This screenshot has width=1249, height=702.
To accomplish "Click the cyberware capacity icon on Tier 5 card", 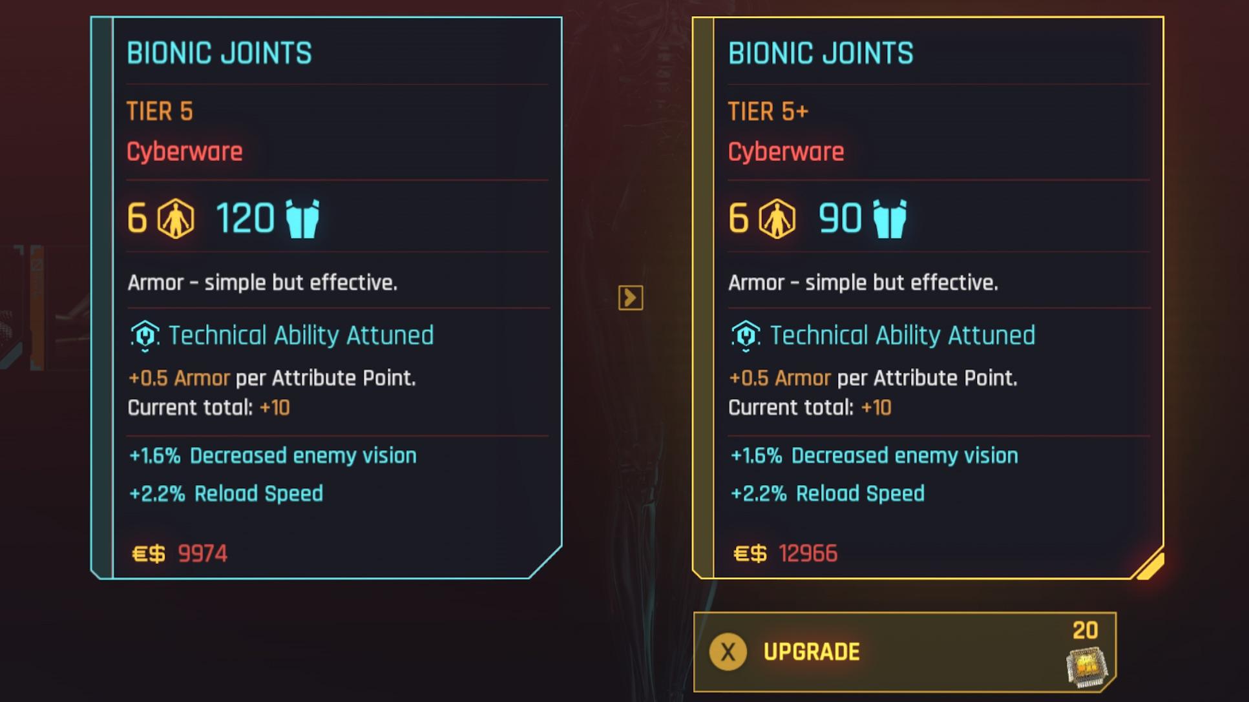I will tap(176, 219).
